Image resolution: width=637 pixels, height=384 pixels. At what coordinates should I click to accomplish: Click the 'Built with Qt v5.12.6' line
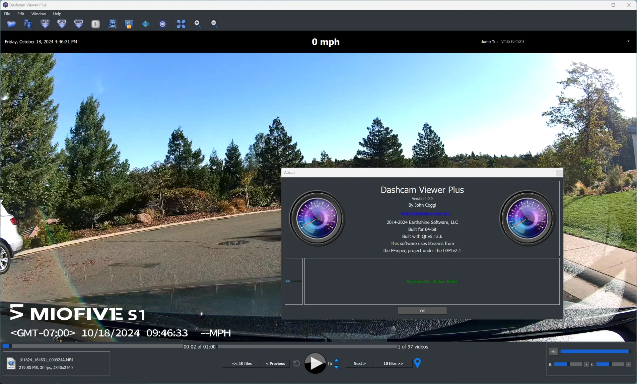(x=422, y=236)
